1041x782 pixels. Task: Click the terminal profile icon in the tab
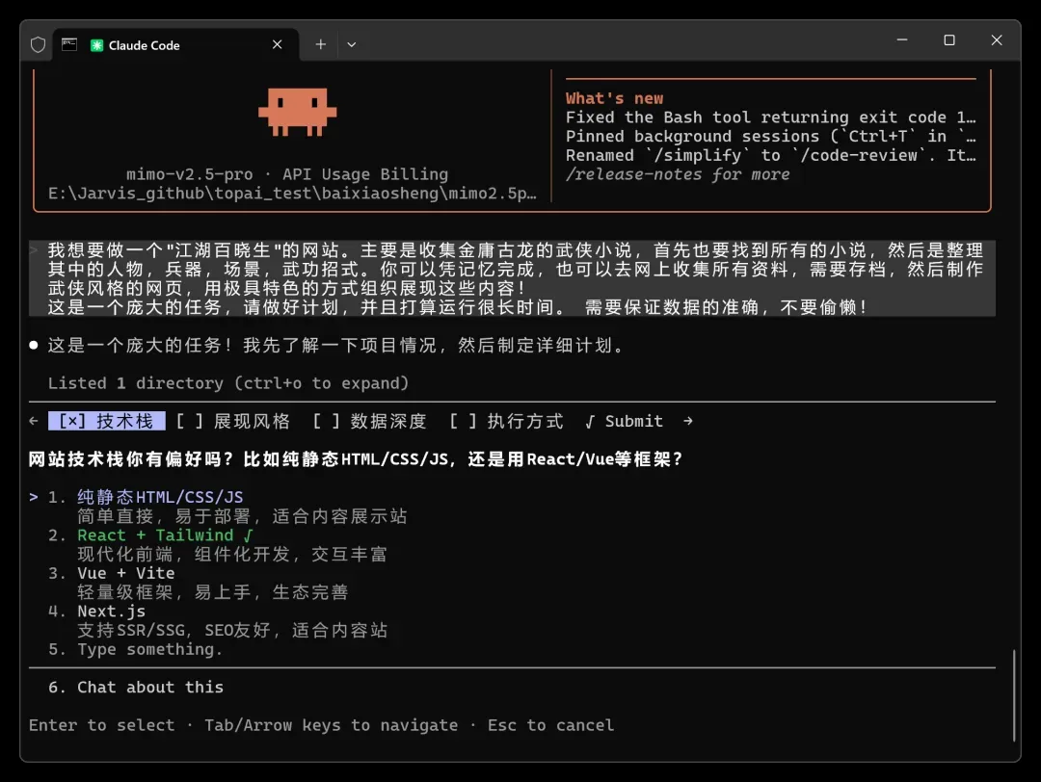tap(69, 44)
